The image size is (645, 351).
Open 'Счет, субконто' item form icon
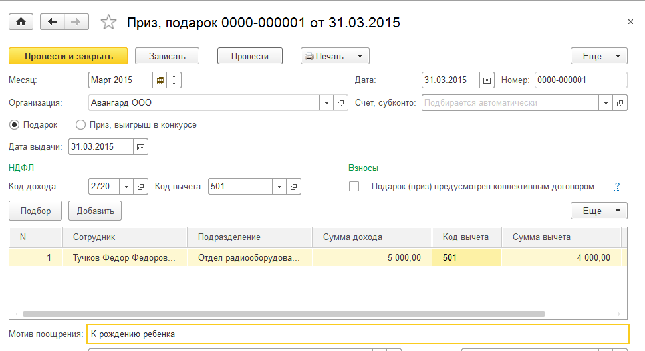[620, 103]
